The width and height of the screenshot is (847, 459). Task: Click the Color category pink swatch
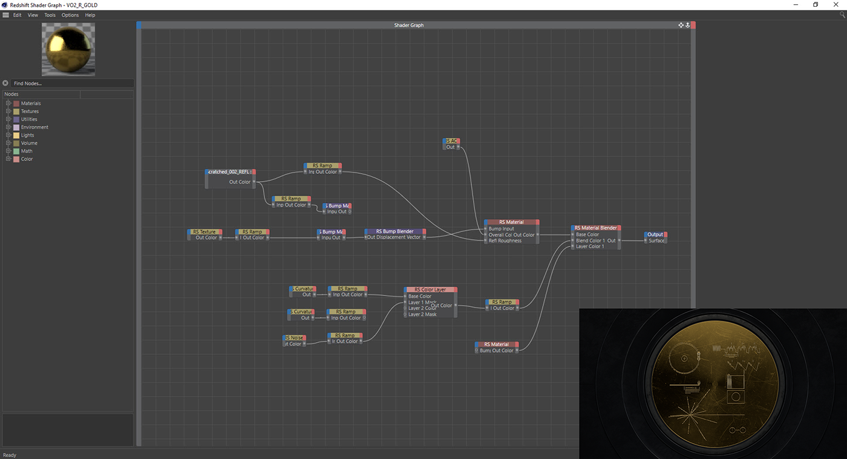point(16,159)
